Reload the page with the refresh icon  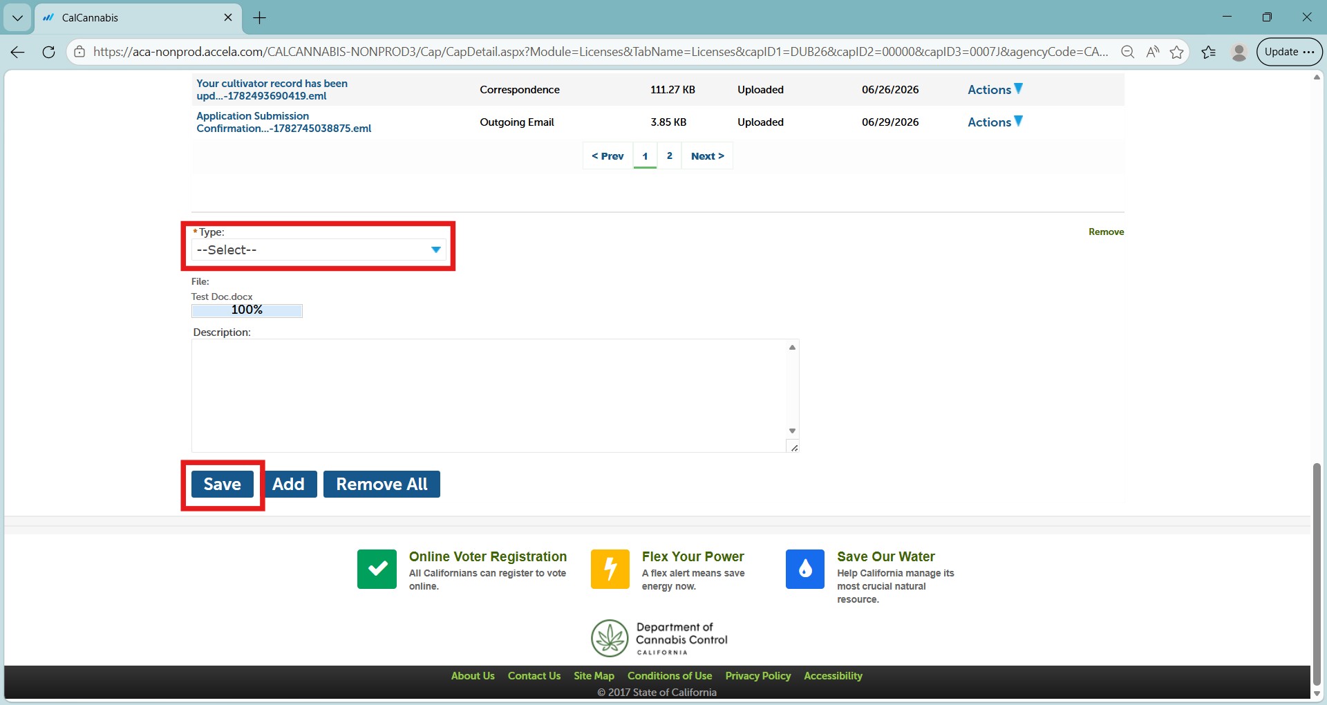coord(48,52)
